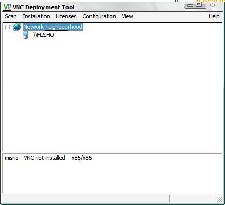The image size is (225, 205).
Task: Open the View menu
Action: 127,16
